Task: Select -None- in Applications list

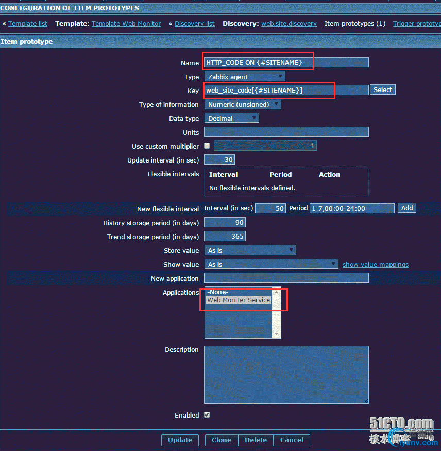Action: (x=239, y=292)
